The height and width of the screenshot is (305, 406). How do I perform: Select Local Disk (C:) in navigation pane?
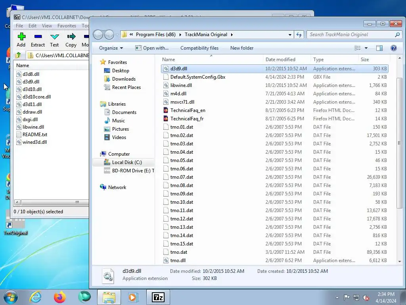click(123, 162)
